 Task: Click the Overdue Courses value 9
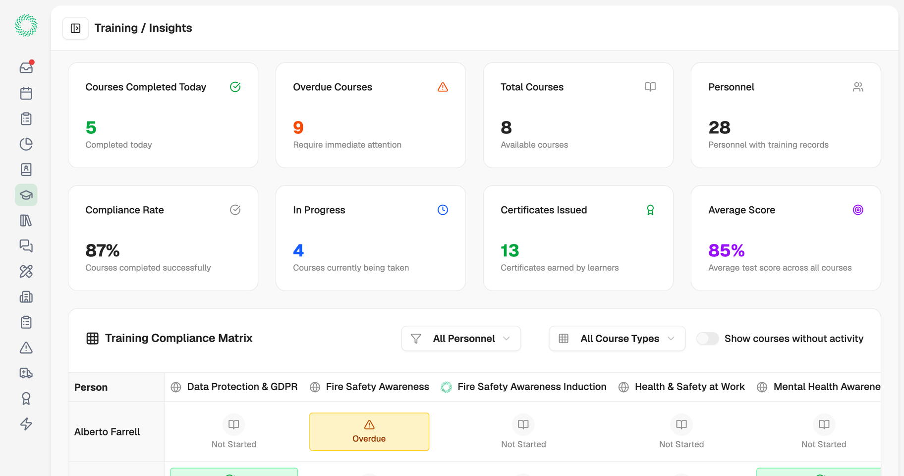click(298, 128)
